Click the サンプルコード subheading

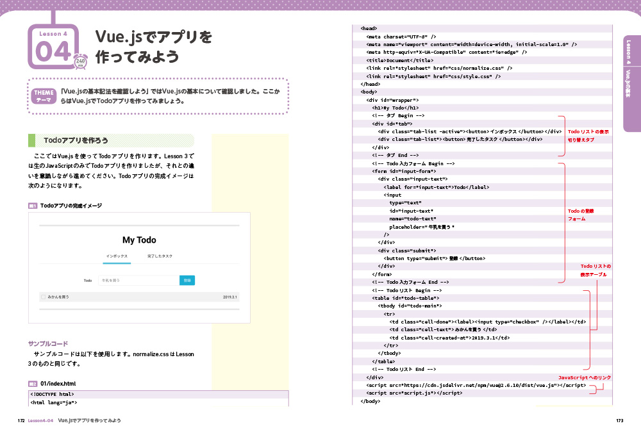[48, 344]
